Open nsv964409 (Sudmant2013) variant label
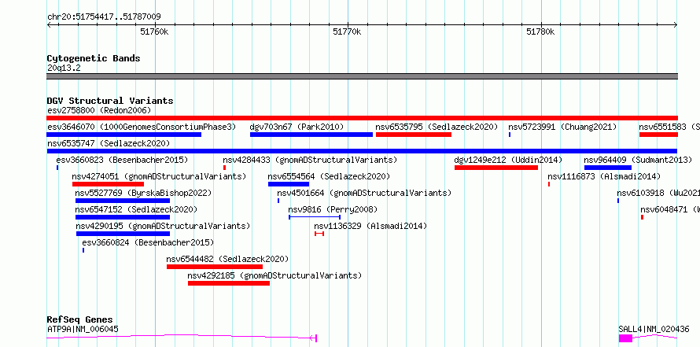Viewport: 700px width, 347px height. (x=638, y=160)
